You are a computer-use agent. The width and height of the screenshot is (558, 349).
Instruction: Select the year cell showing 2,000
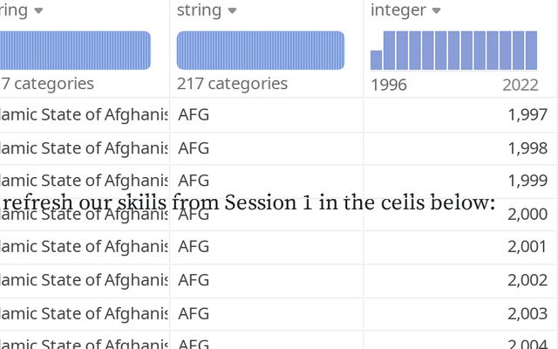pyautogui.click(x=460, y=214)
